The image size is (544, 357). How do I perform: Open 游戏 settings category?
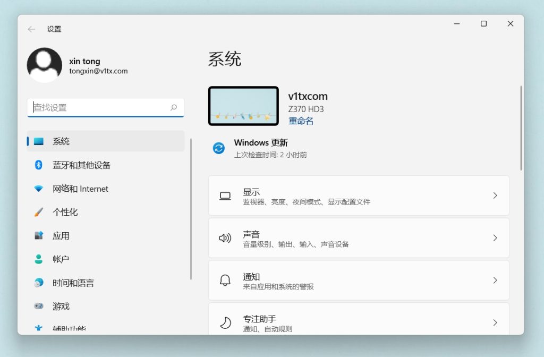click(x=106, y=306)
